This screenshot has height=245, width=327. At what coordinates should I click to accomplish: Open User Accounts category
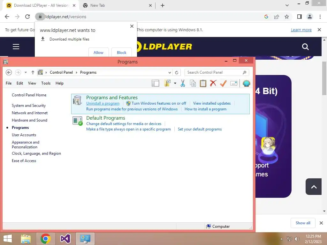click(24, 135)
